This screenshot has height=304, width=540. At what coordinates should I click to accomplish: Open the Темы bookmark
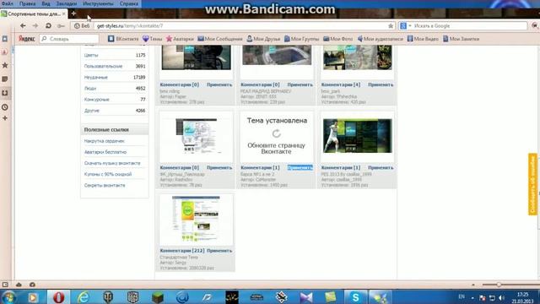click(152, 39)
